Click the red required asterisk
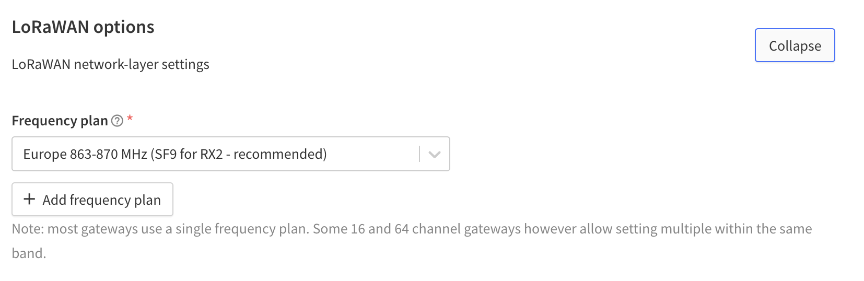The height and width of the screenshot is (281, 864). [130, 119]
